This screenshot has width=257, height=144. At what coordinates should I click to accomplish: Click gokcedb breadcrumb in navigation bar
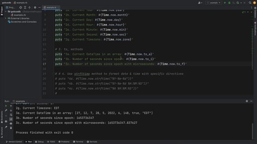pyautogui.click(x=6, y=3)
